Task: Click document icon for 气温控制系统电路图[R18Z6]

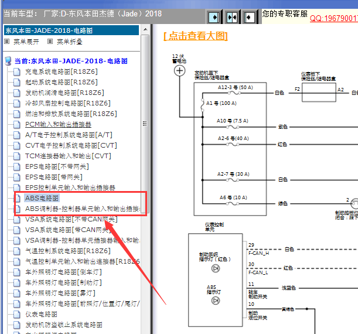Action: coord(16,251)
